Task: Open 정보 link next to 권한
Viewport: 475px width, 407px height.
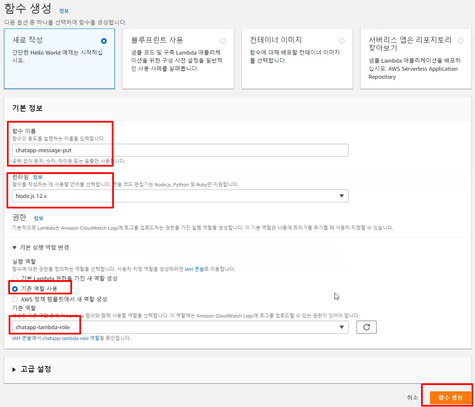Action: point(38,218)
